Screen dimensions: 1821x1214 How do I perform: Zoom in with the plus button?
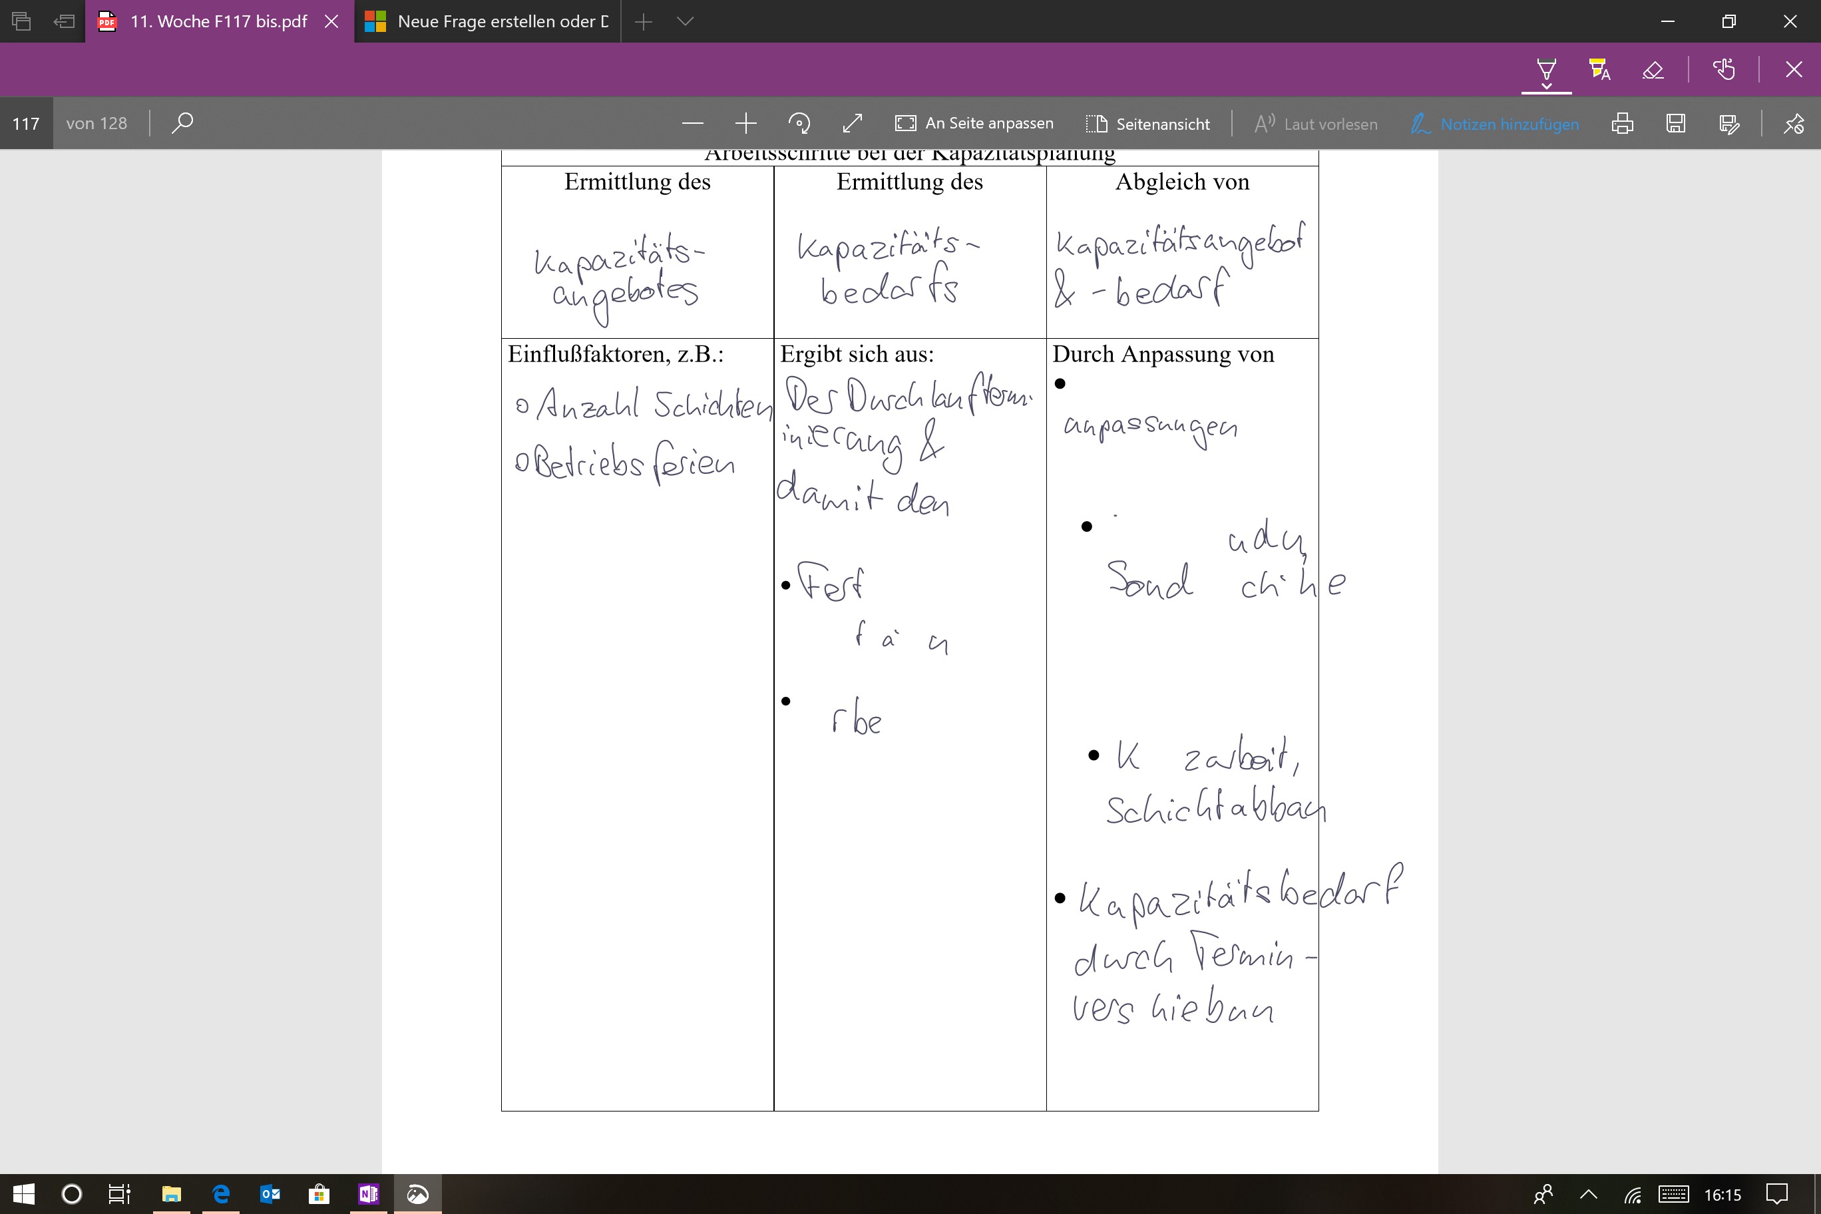pos(745,123)
